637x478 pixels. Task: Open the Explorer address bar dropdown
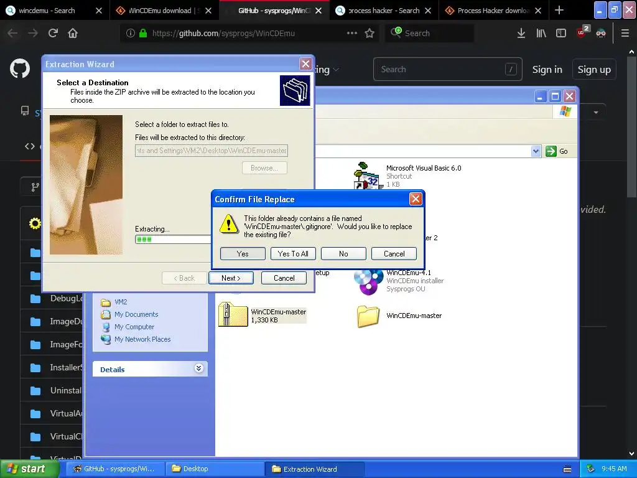[536, 151]
